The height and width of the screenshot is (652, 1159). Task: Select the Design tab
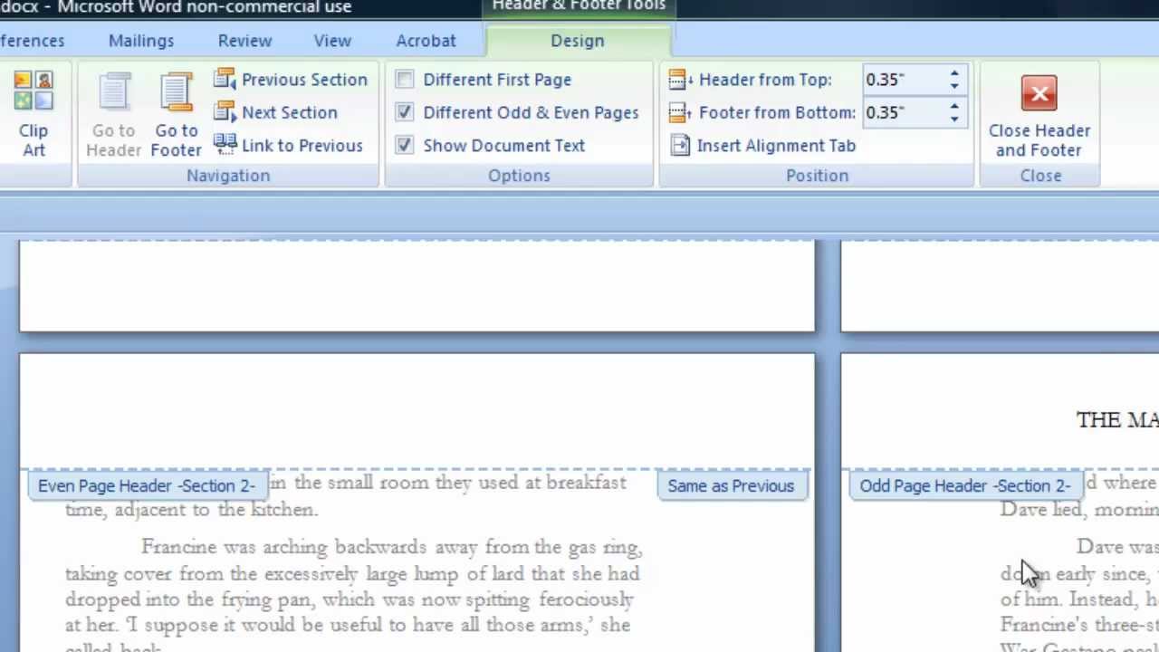click(x=578, y=41)
